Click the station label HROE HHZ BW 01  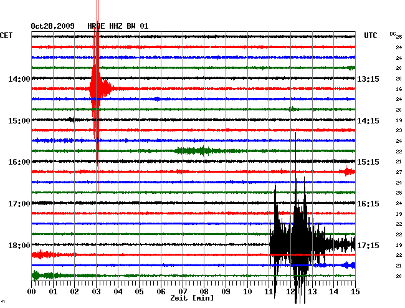[118, 26]
